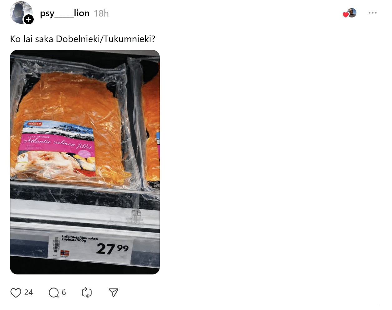The height and width of the screenshot is (310, 392).
Task: Click the Norwegian flag on the price tag
Action: tap(65, 253)
